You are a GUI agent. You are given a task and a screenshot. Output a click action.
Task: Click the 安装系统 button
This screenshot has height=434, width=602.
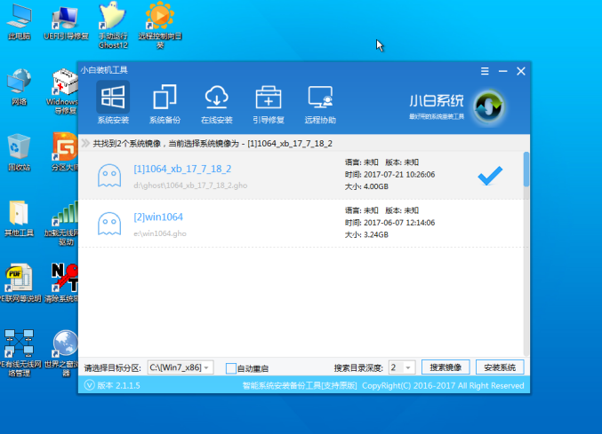(500, 367)
